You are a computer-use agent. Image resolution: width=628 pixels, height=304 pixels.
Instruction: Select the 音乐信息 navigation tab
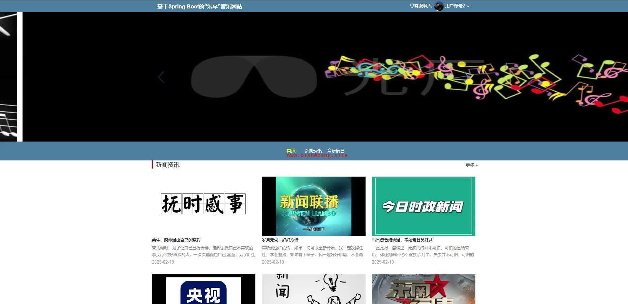click(x=336, y=151)
